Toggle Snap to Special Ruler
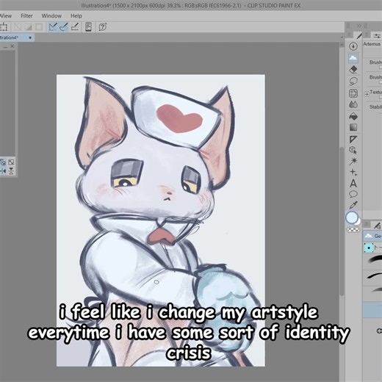Viewport: 382px width, 382px height. (64, 26)
